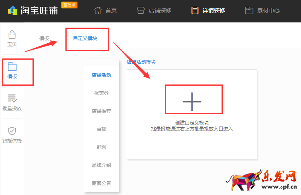Click the 基础版 version badge
Screen dimensions: 301x195
tap(69, 5)
